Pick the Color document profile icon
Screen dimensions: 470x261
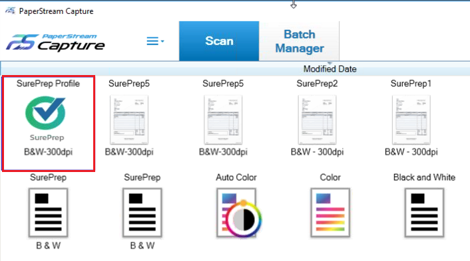330,213
